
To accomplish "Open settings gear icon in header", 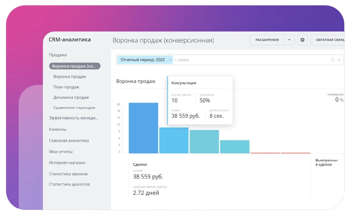I will coord(302,40).
